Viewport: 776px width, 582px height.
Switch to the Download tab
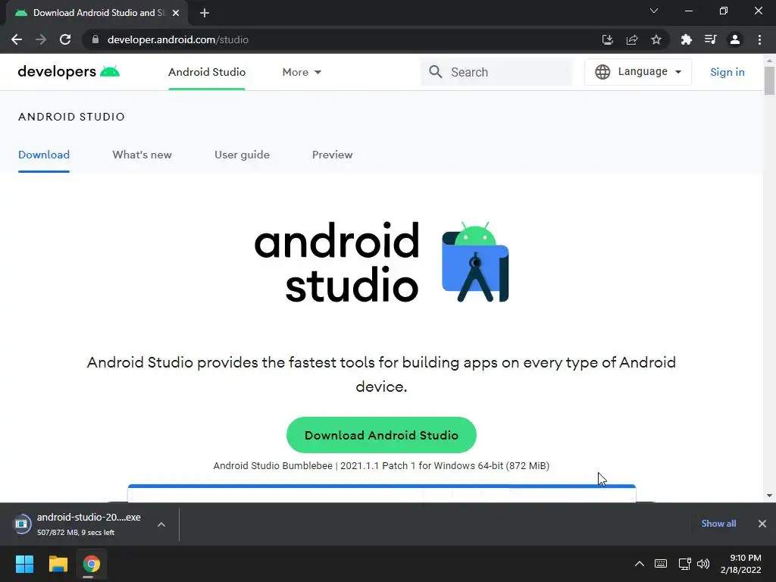point(44,155)
